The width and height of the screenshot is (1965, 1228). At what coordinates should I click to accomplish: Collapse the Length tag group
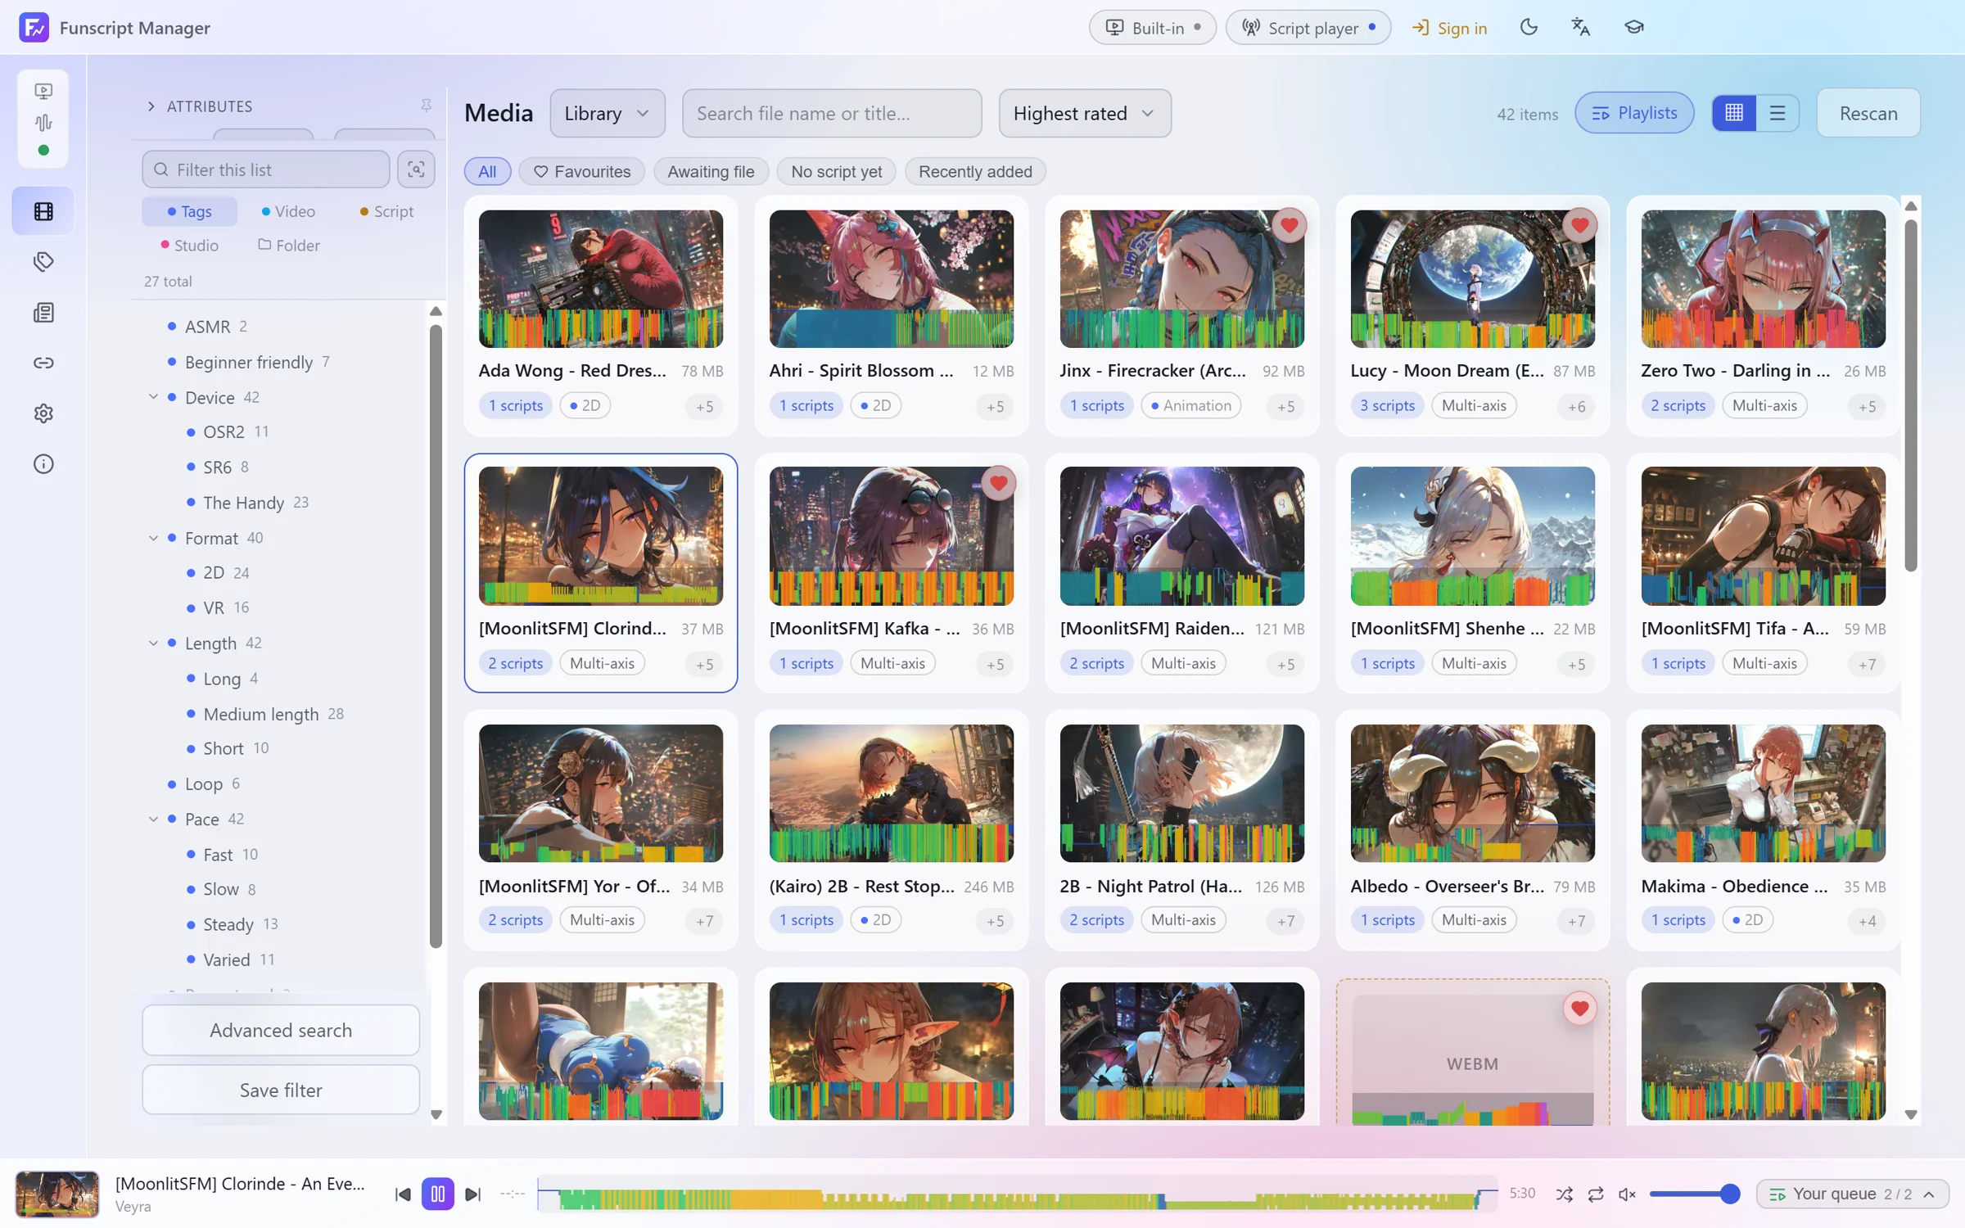[x=153, y=643]
